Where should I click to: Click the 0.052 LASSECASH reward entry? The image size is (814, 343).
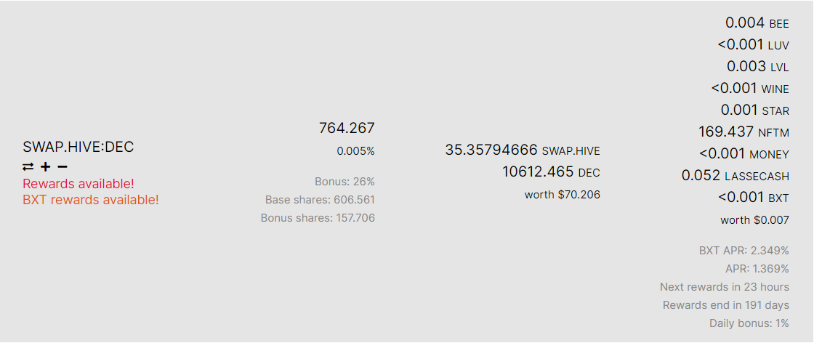735,175
